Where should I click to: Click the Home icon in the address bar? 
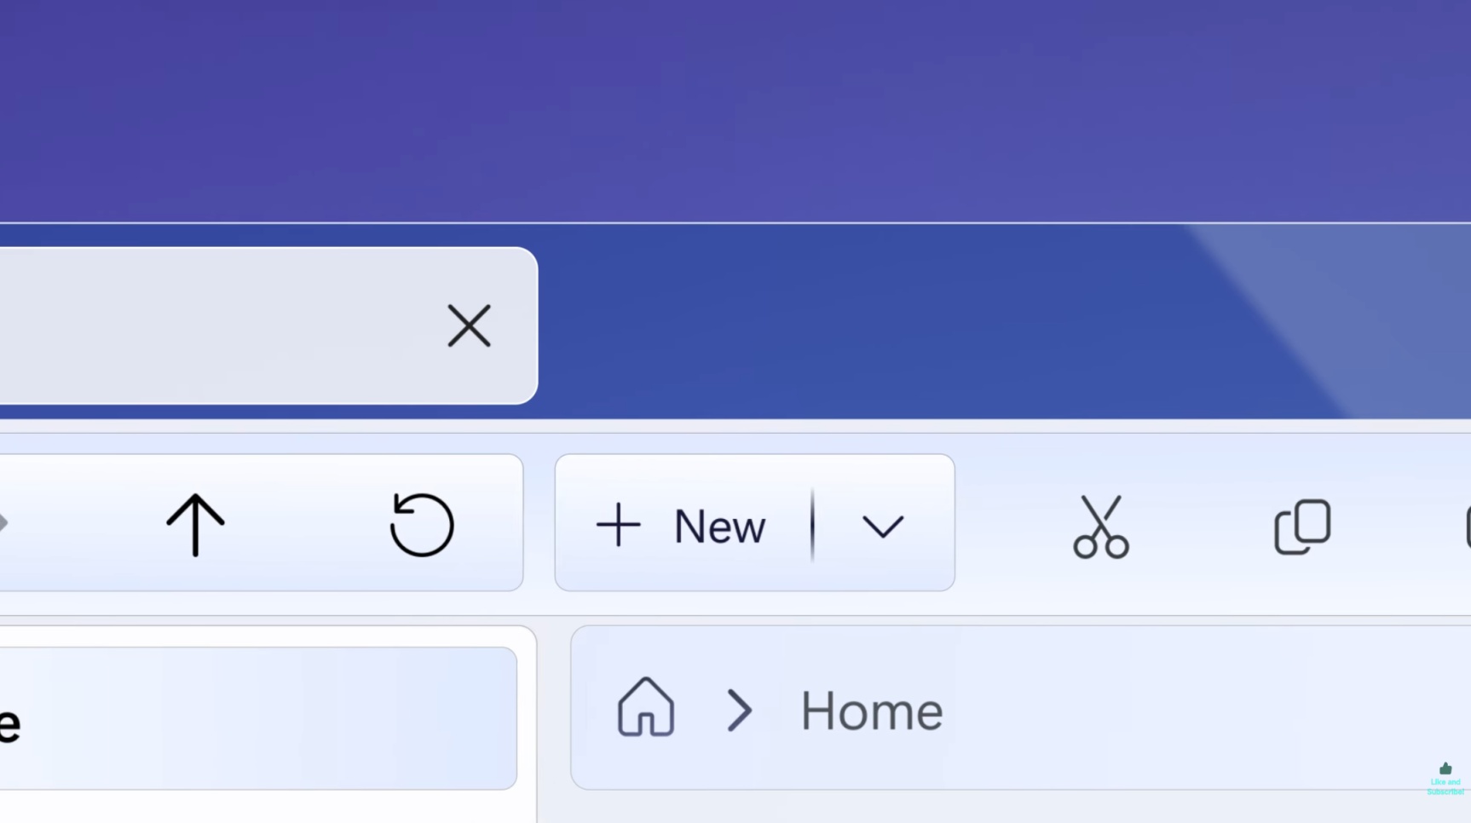646,707
